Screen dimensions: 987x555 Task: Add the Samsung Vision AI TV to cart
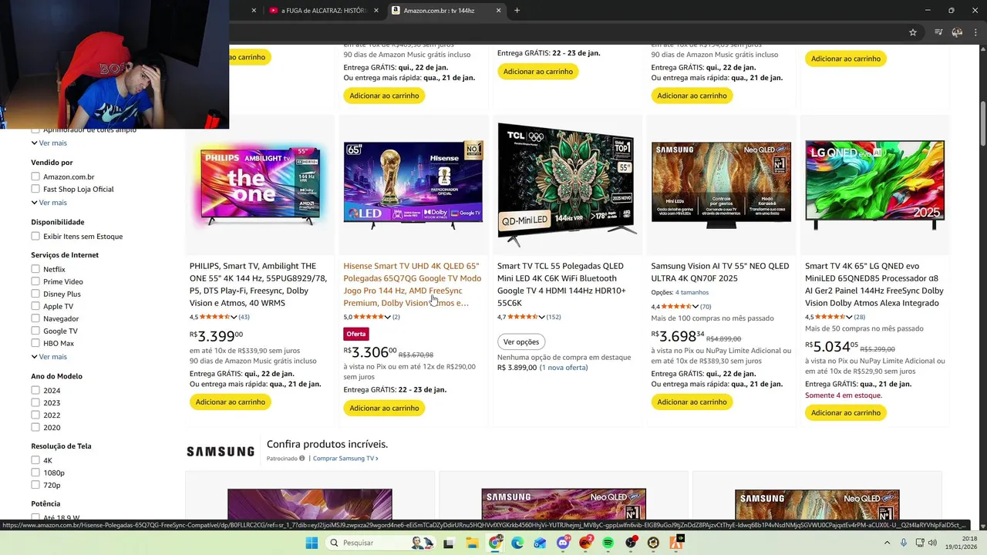pyautogui.click(x=692, y=402)
